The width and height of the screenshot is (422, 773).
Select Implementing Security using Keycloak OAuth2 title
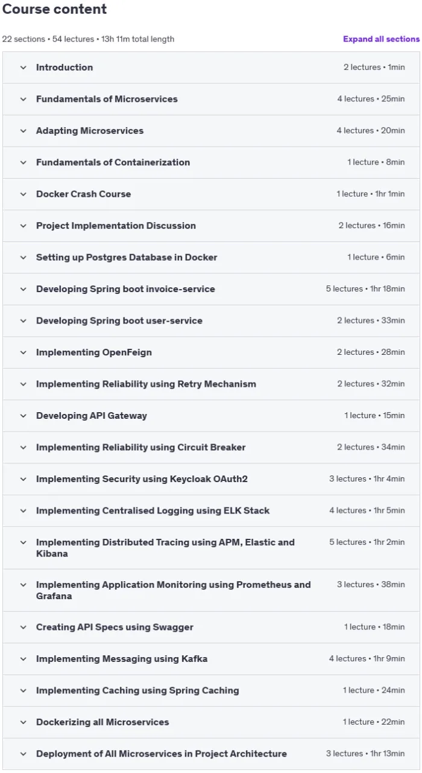pos(142,479)
